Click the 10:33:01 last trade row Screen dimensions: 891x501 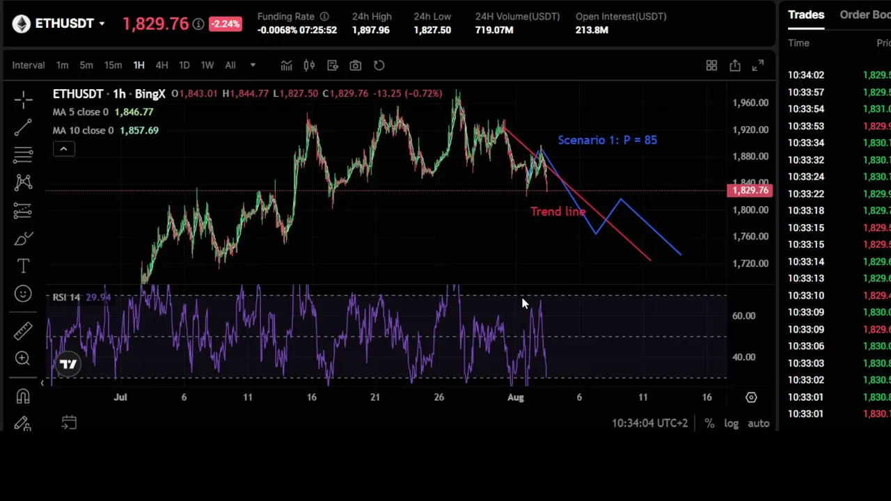coord(839,414)
